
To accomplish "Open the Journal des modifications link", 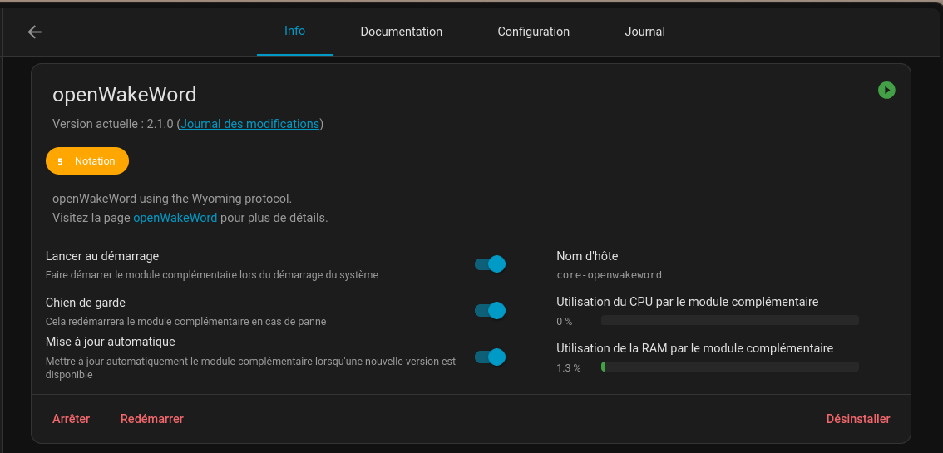I will [x=250, y=124].
